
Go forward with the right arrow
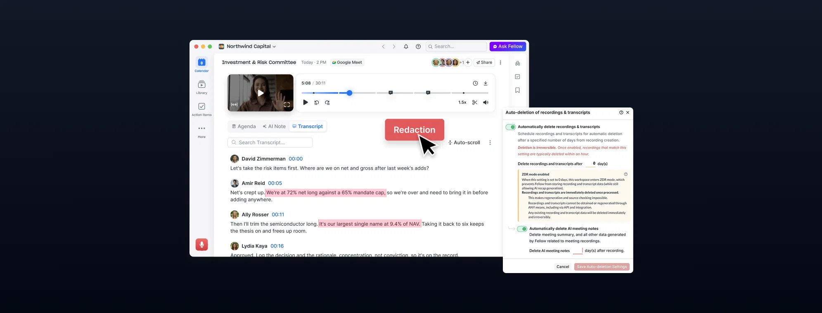394,47
